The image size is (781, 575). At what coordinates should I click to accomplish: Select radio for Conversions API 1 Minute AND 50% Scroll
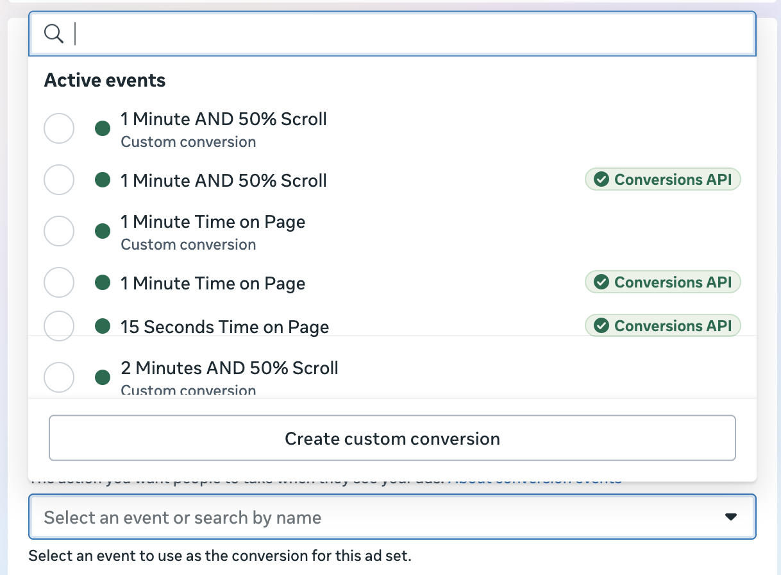[59, 180]
